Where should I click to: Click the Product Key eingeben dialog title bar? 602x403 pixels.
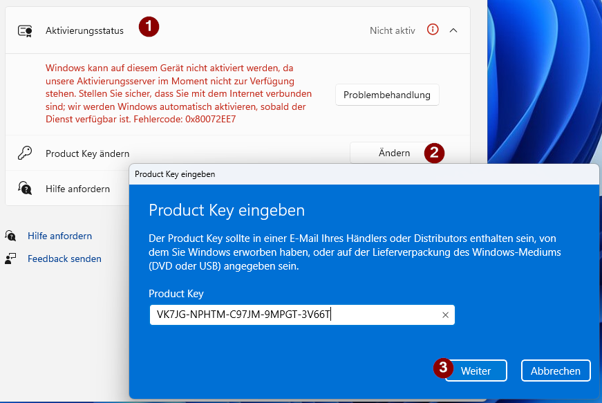tap(364, 174)
